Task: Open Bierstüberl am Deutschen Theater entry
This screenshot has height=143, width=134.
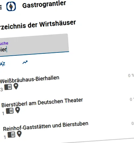Action: (42, 103)
